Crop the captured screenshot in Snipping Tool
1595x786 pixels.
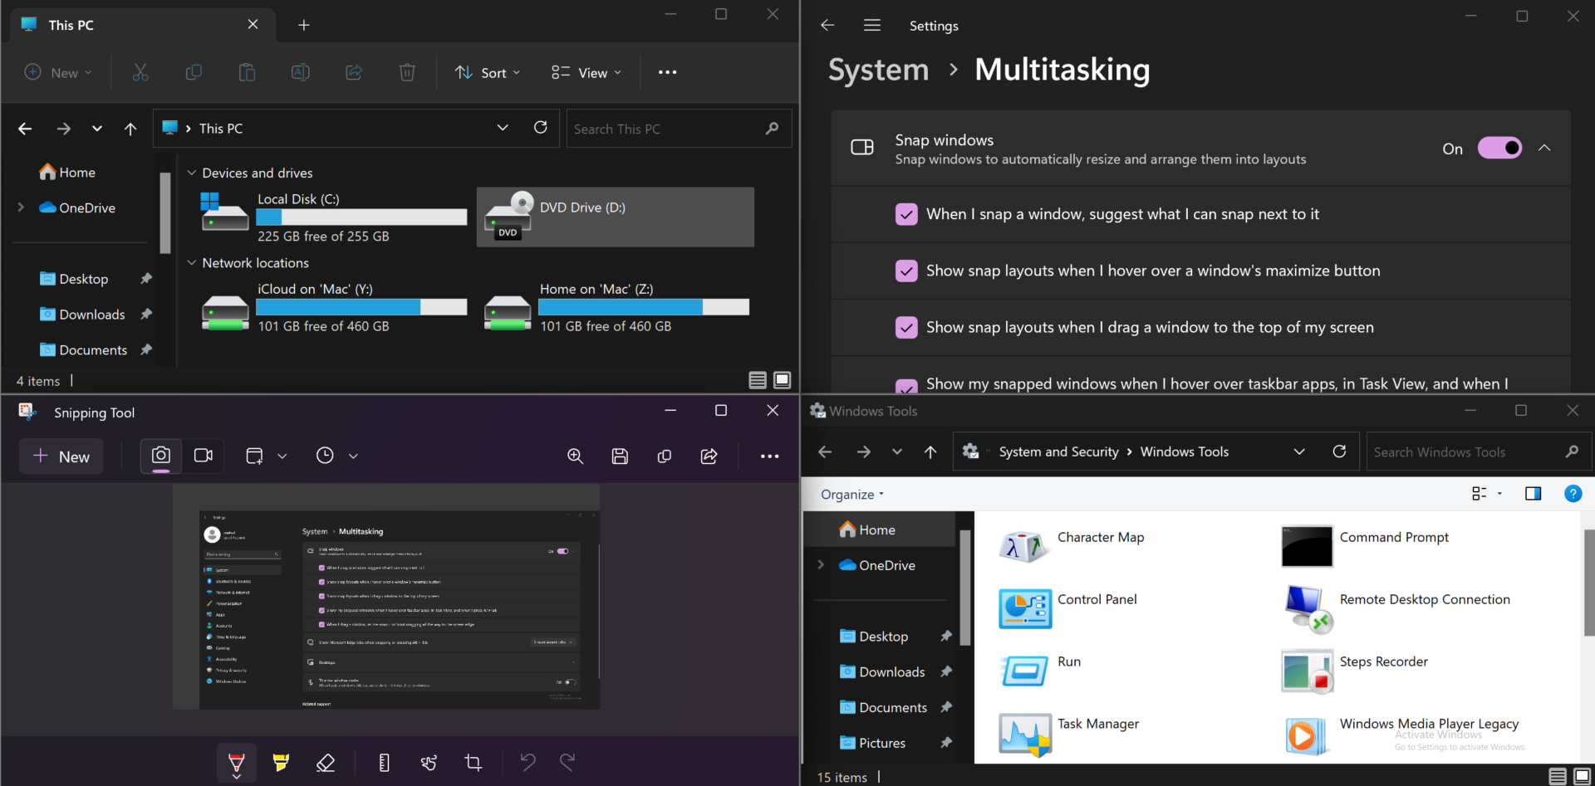473,763
